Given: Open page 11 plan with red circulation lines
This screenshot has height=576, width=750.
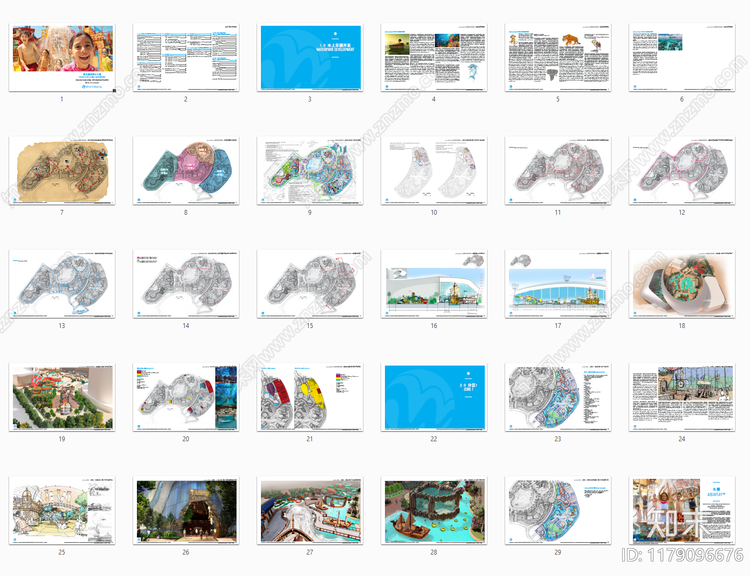Looking at the screenshot, I should pos(558,171).
